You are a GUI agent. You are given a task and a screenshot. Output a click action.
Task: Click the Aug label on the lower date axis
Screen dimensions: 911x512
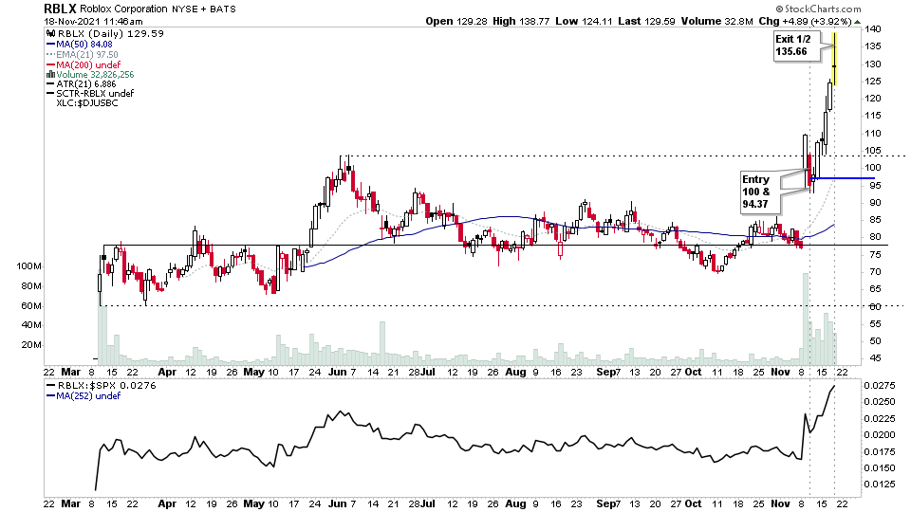(x=515, y=503)
